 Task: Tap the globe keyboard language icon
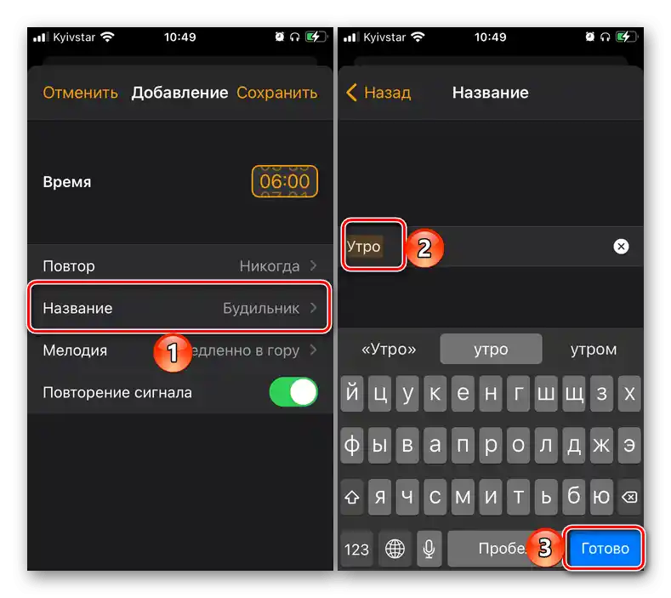[395, 549]
